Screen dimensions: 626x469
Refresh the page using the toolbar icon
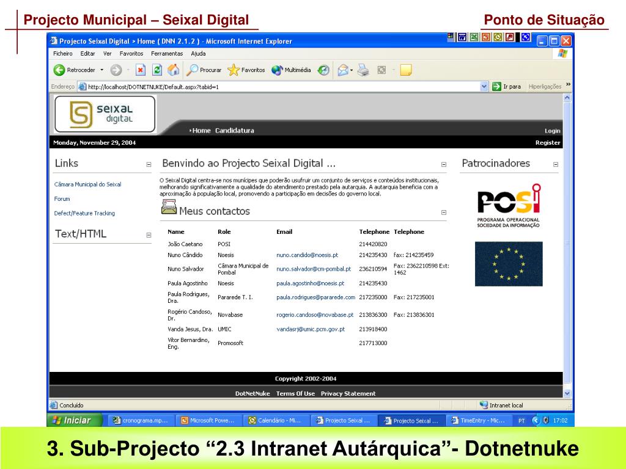pos(157,70)
